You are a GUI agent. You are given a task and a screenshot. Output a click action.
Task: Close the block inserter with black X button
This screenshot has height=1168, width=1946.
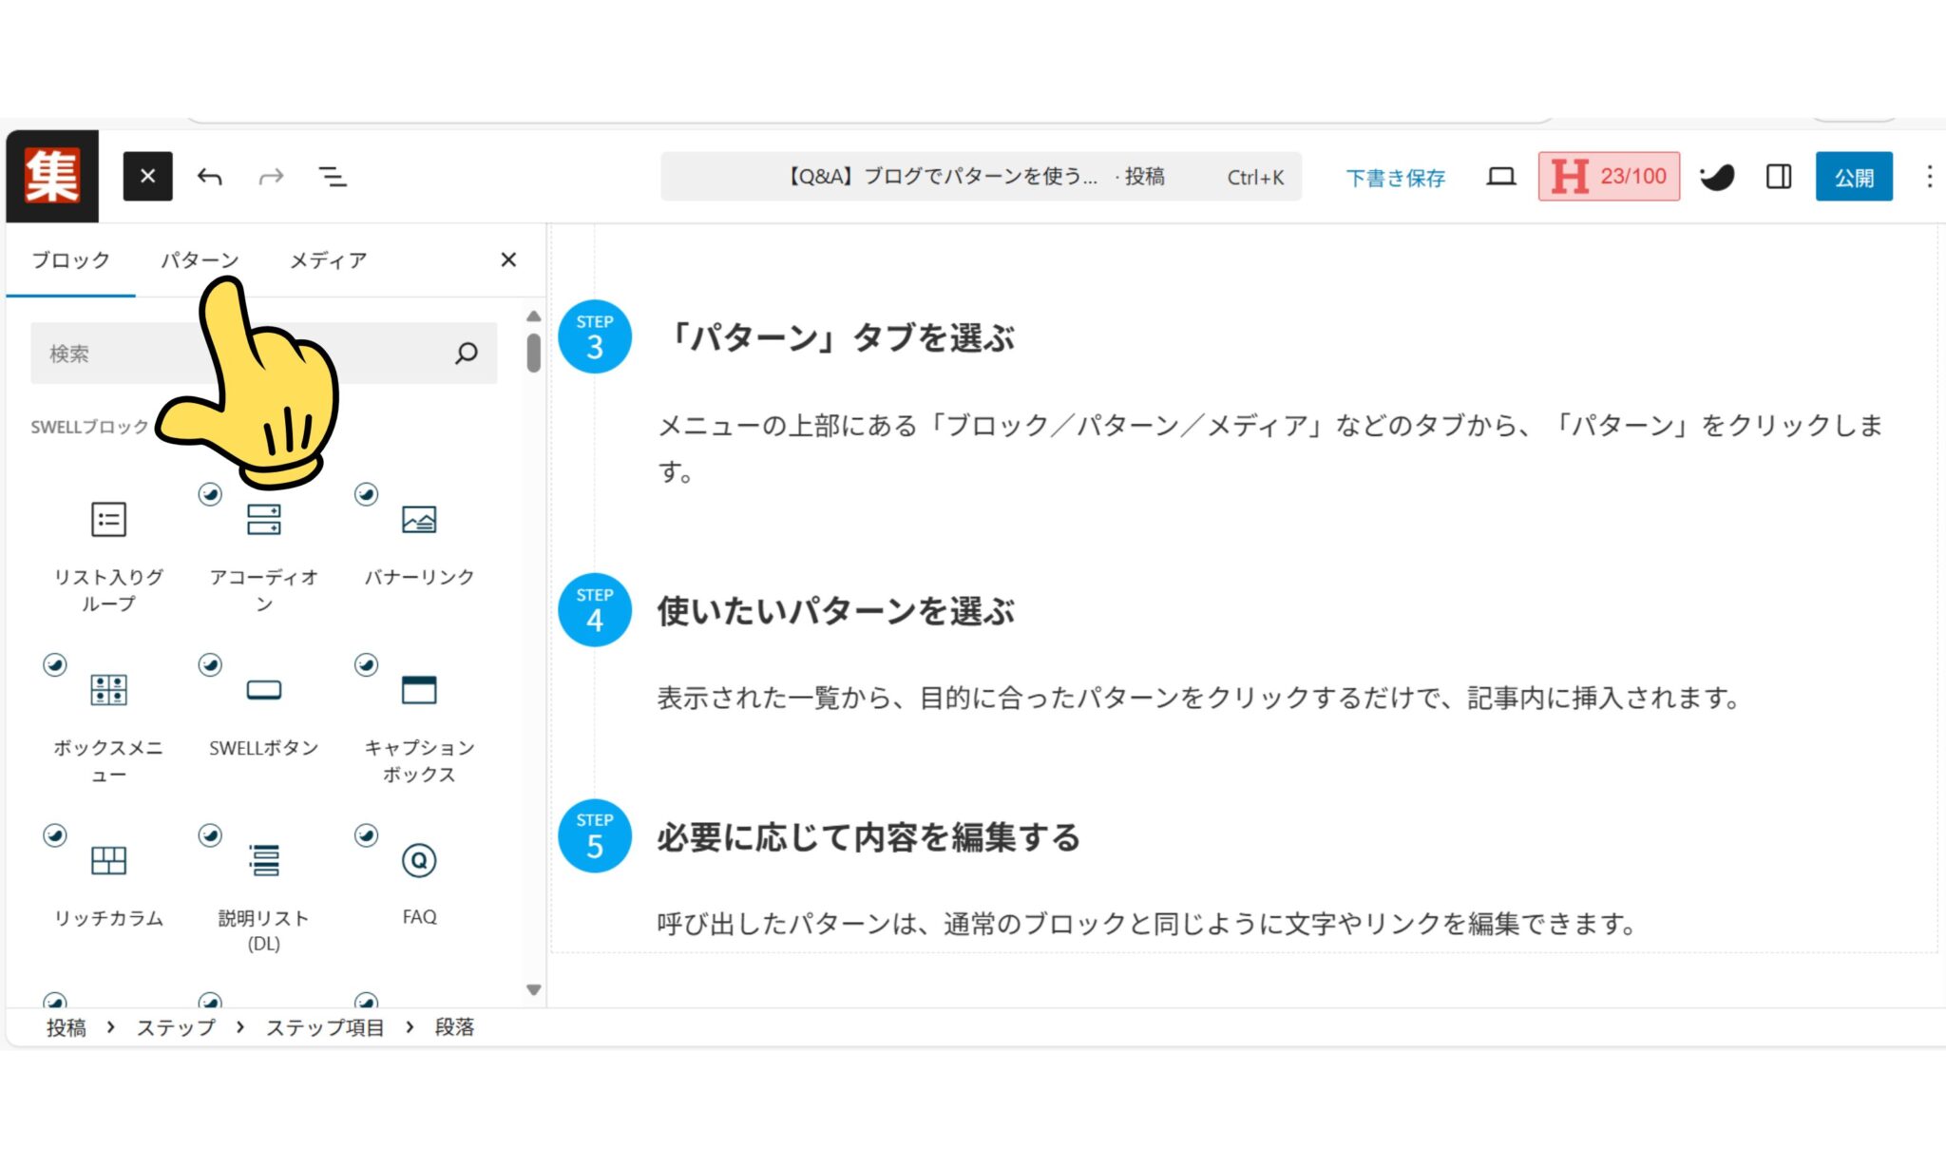(x=147, y=177)
